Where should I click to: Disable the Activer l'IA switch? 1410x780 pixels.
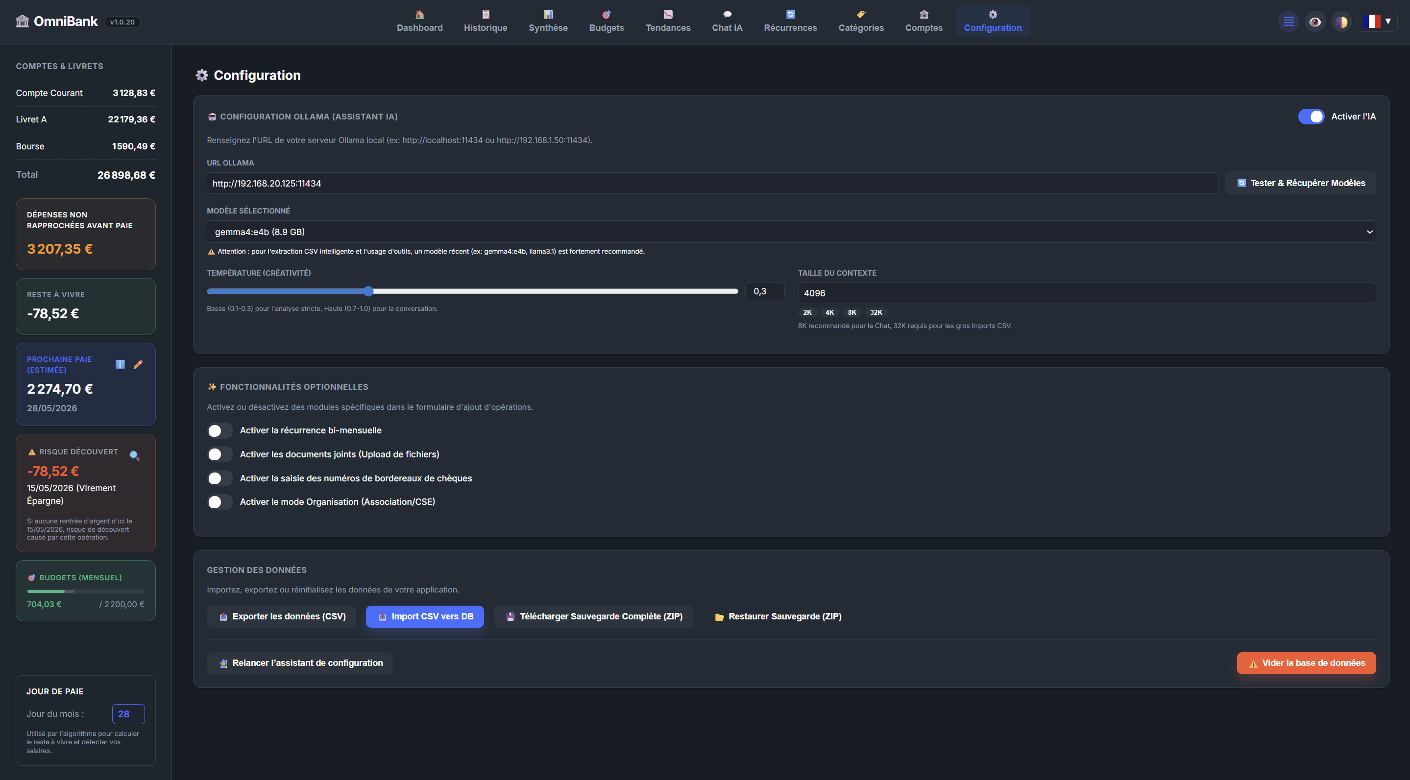(1311, 117)
